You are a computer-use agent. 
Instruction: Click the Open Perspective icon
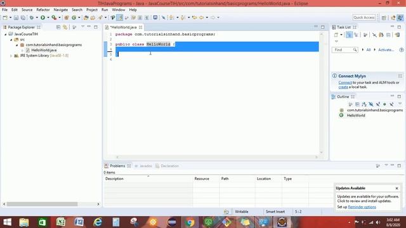[x=384, y=18]
